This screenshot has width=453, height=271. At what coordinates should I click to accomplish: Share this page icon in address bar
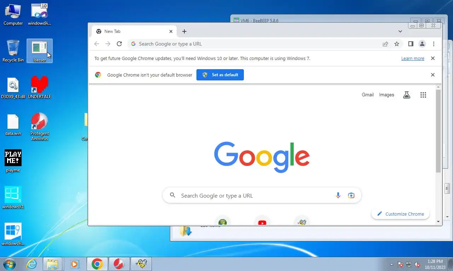[x=385, y=44]
